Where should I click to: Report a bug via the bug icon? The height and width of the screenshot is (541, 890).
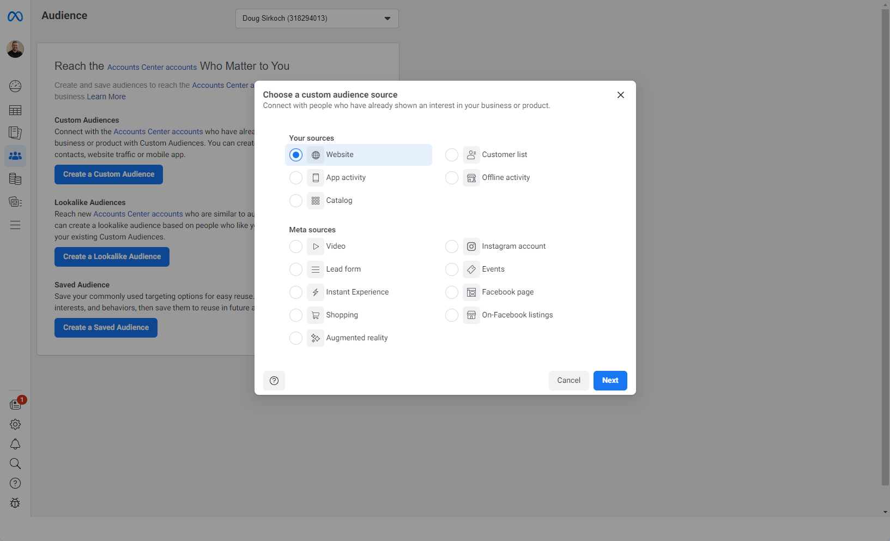pyautogui.click(x=15, y=503)
